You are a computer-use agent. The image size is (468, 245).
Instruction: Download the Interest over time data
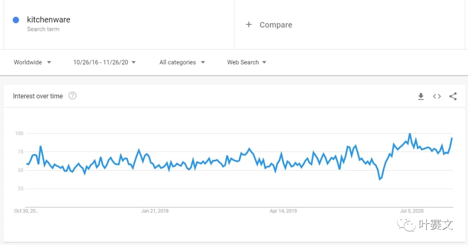click(x=421, y=96)
